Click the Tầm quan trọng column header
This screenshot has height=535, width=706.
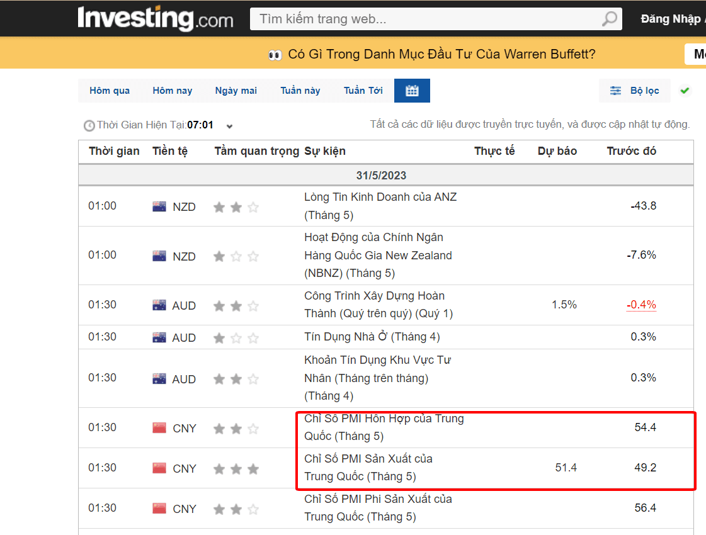257,151
